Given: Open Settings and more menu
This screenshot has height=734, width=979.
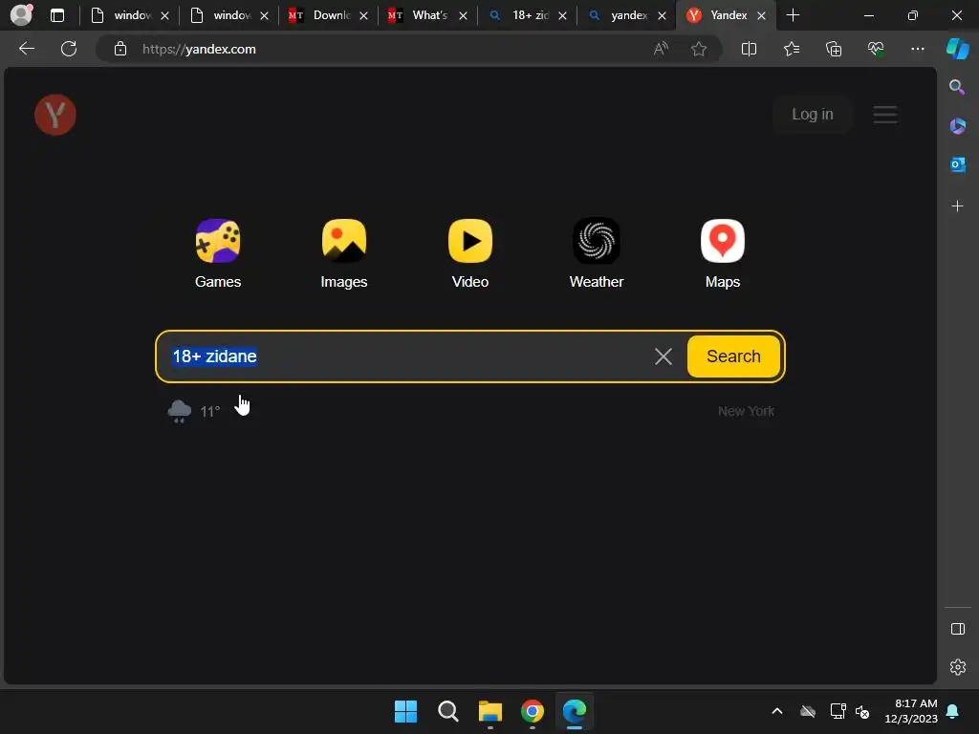Looking at the screenshot, I should pyautogui.click(x=917, y=49).
